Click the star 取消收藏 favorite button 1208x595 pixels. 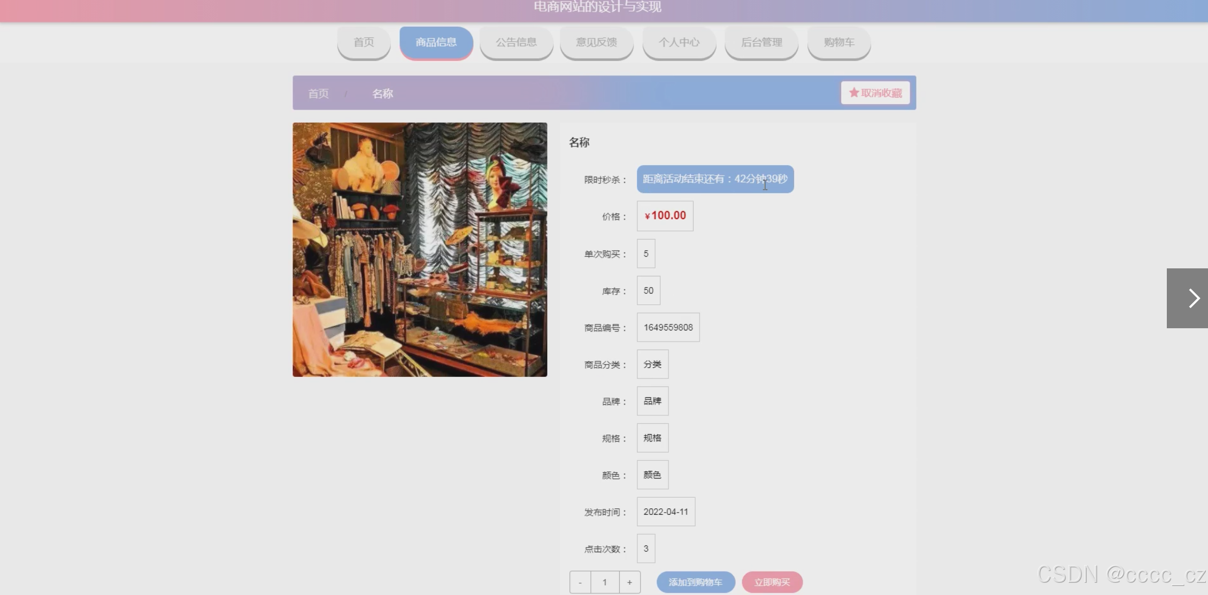click(875, 93)
